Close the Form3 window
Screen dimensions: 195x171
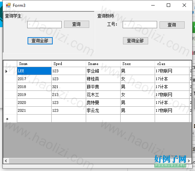[184, 5]
